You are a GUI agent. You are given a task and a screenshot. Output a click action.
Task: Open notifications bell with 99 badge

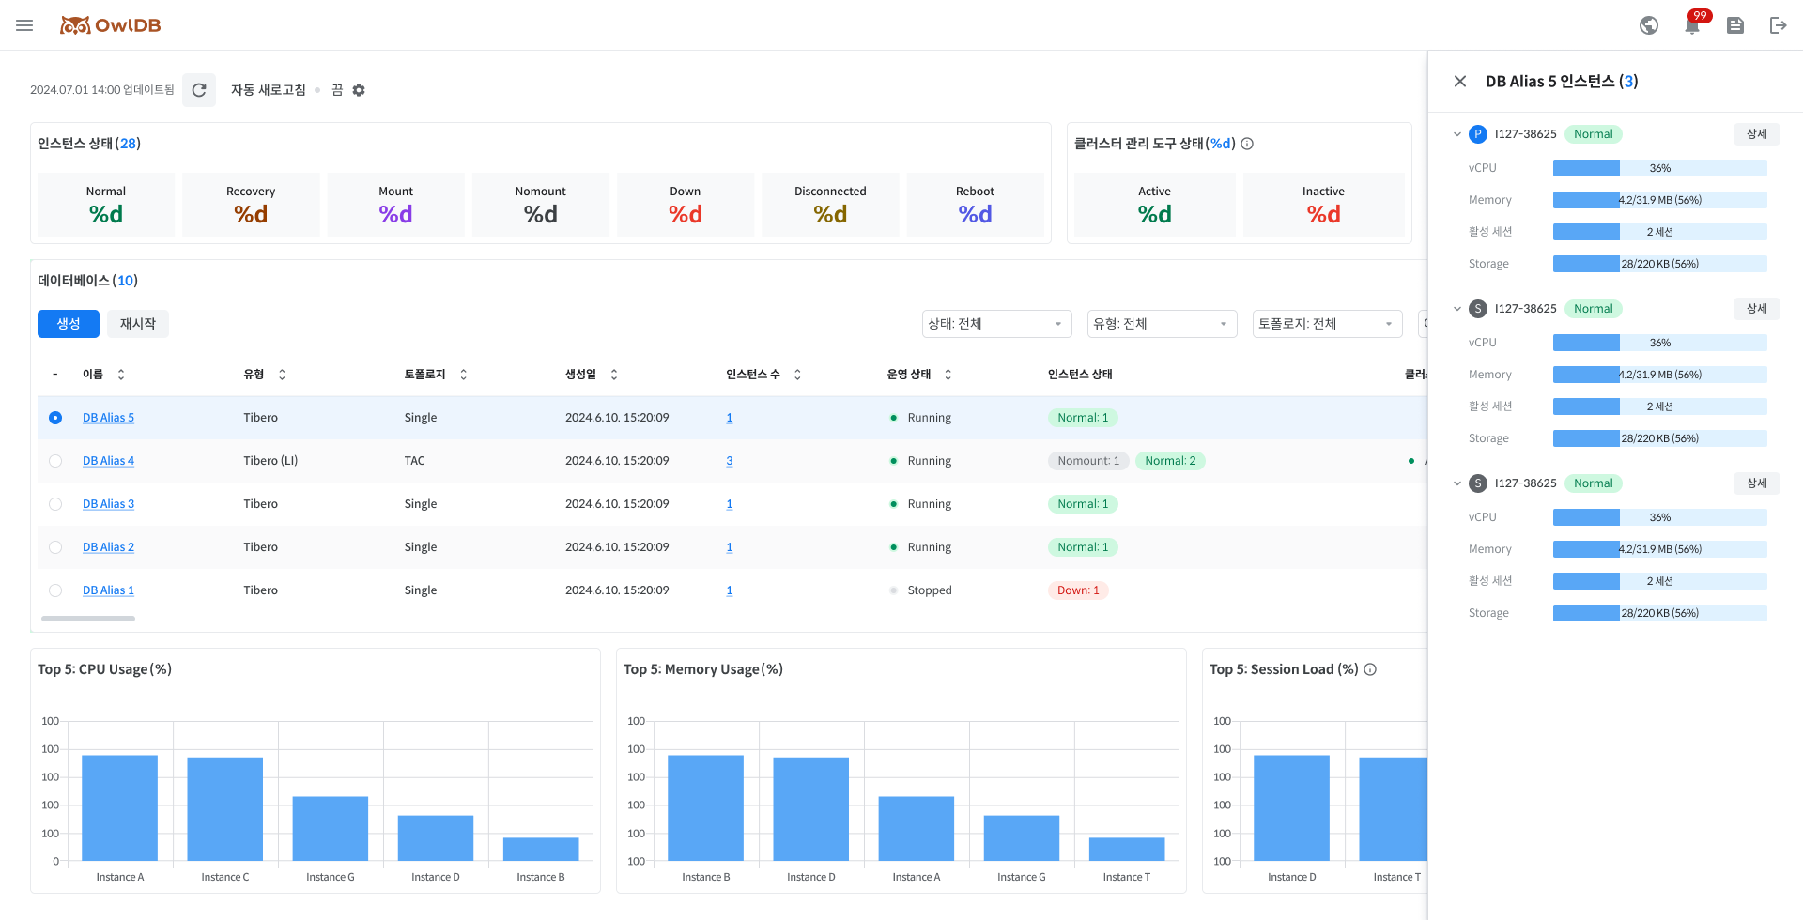click(x=1692, y=25)
